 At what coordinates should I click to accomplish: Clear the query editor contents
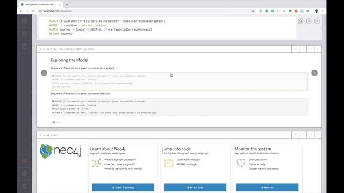[x=309, y=21]
